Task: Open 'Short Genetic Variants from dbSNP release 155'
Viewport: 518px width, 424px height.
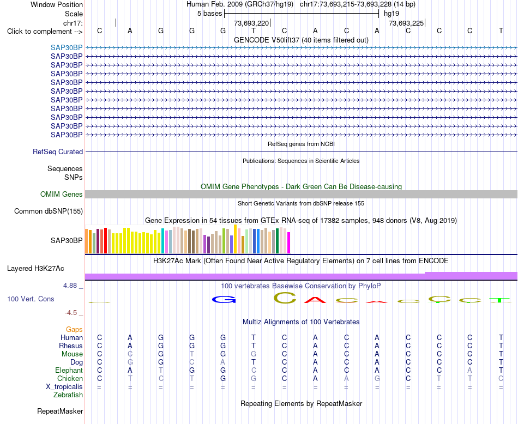Action: click(301, 203)
